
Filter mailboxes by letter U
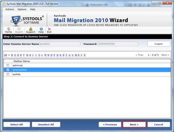coord(69,55)
